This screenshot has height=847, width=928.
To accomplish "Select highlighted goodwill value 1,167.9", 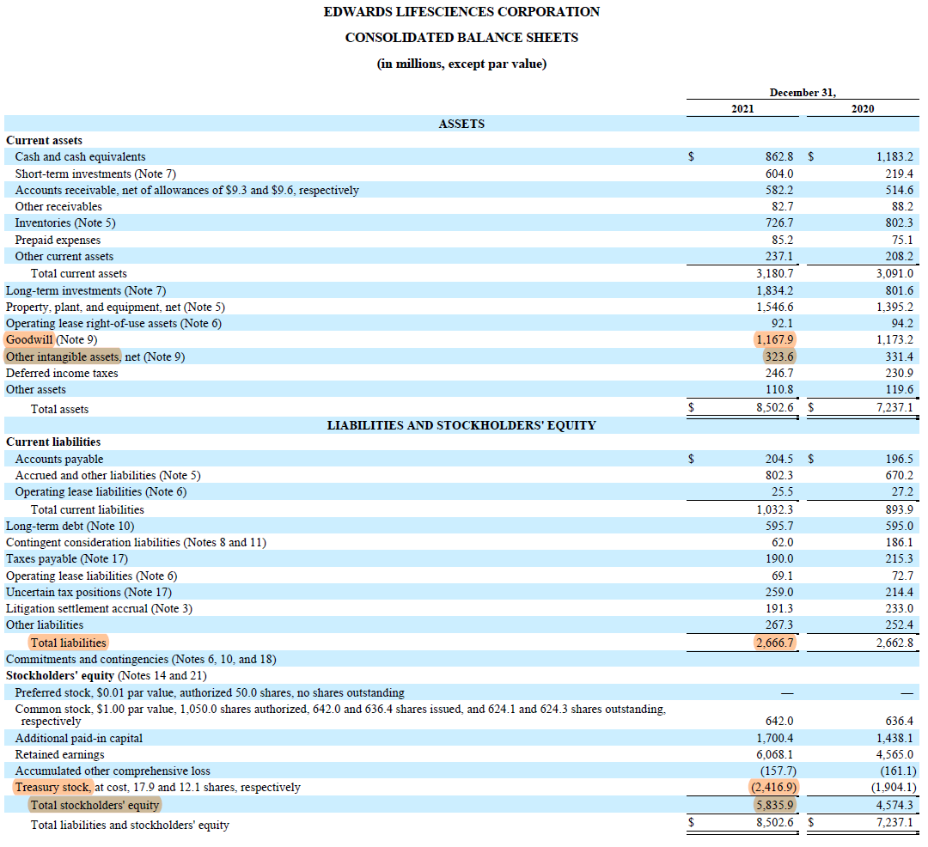I will click(775, 340).
